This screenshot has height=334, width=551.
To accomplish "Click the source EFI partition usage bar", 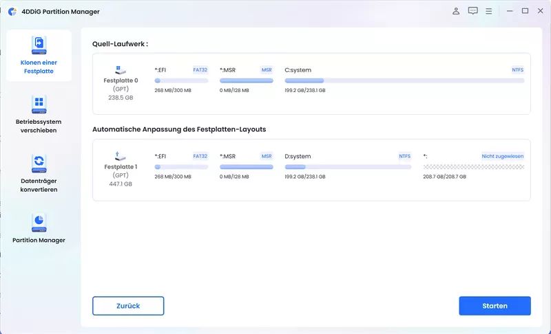I will coord(181,80).
